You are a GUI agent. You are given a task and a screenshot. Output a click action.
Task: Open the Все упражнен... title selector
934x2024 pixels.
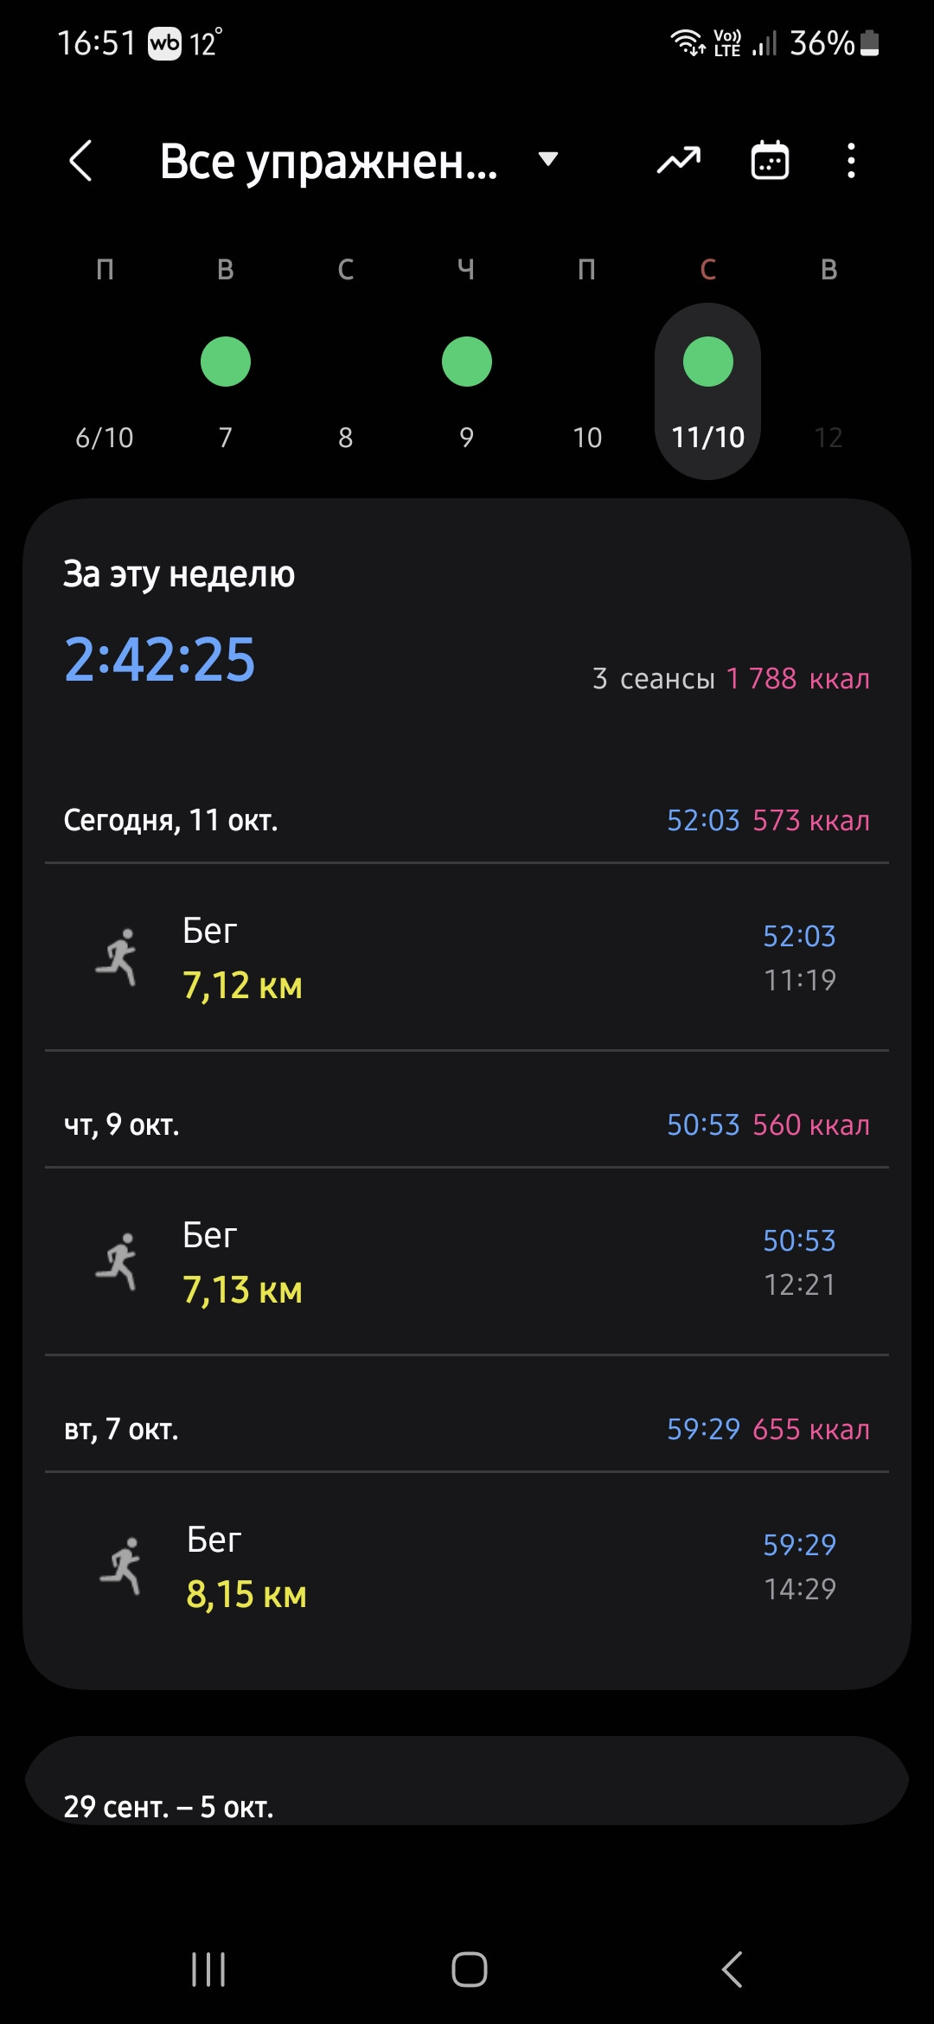tap(329, 162)
